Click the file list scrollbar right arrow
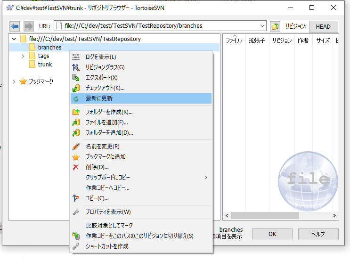The image size is (350, 261). click(334, 215)
